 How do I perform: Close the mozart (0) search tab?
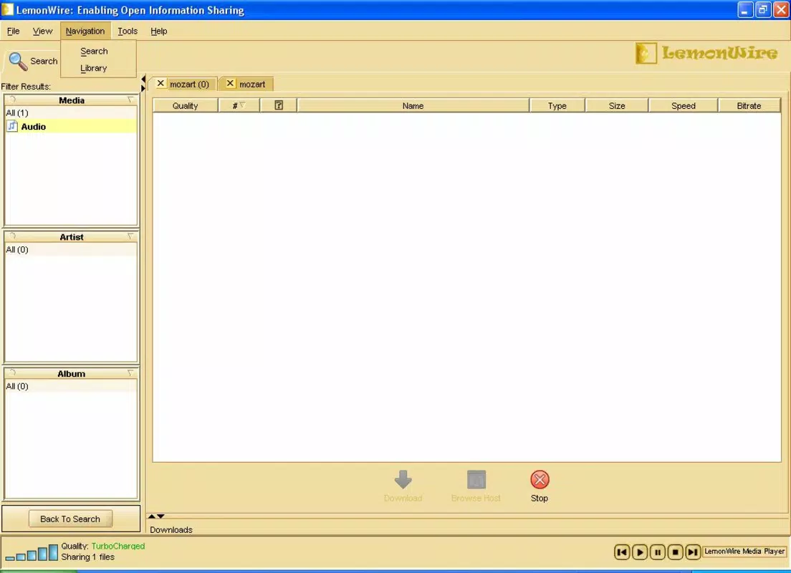coord(160,83)
